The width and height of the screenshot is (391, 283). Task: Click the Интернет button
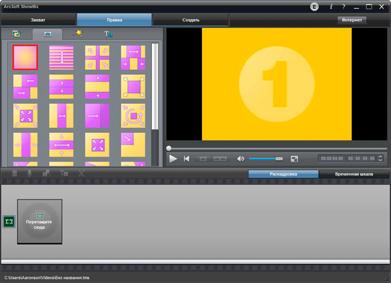352,20
